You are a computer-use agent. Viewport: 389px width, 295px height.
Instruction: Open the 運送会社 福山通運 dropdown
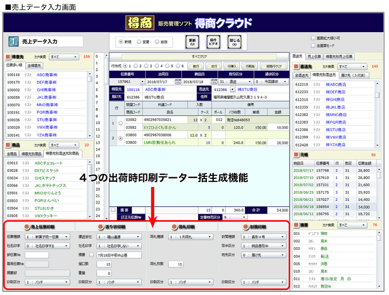pyautogui.click(x=119, y=237)
